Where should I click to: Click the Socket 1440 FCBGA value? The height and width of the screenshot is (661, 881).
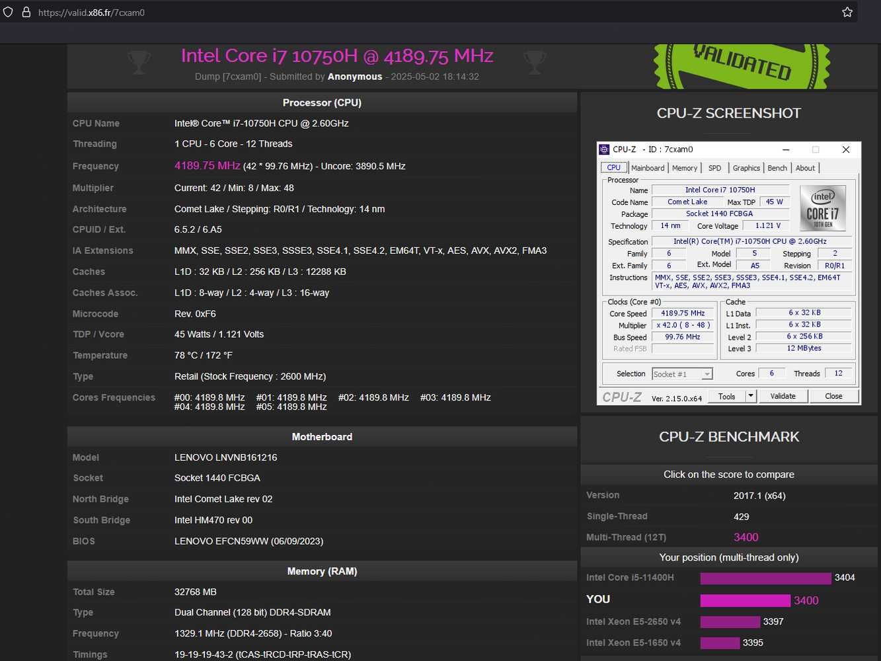coord(217,478)
